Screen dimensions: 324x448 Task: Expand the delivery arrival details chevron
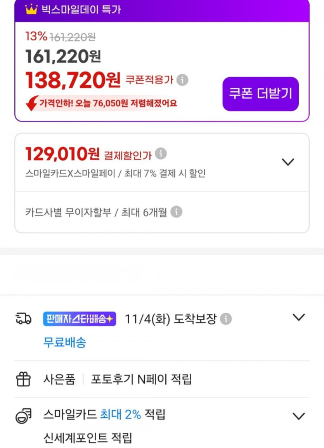click(x=298, y=318)
